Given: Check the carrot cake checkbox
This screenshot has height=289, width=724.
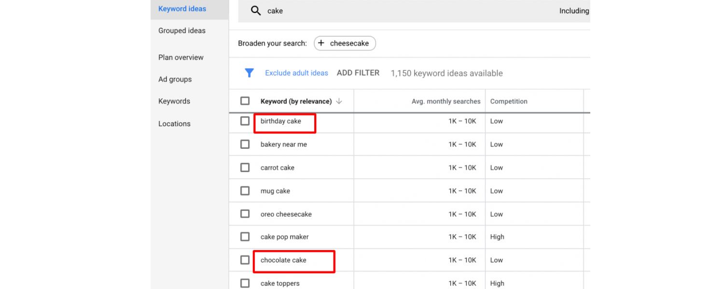Looking at the screenshot, I should point(245,167).
